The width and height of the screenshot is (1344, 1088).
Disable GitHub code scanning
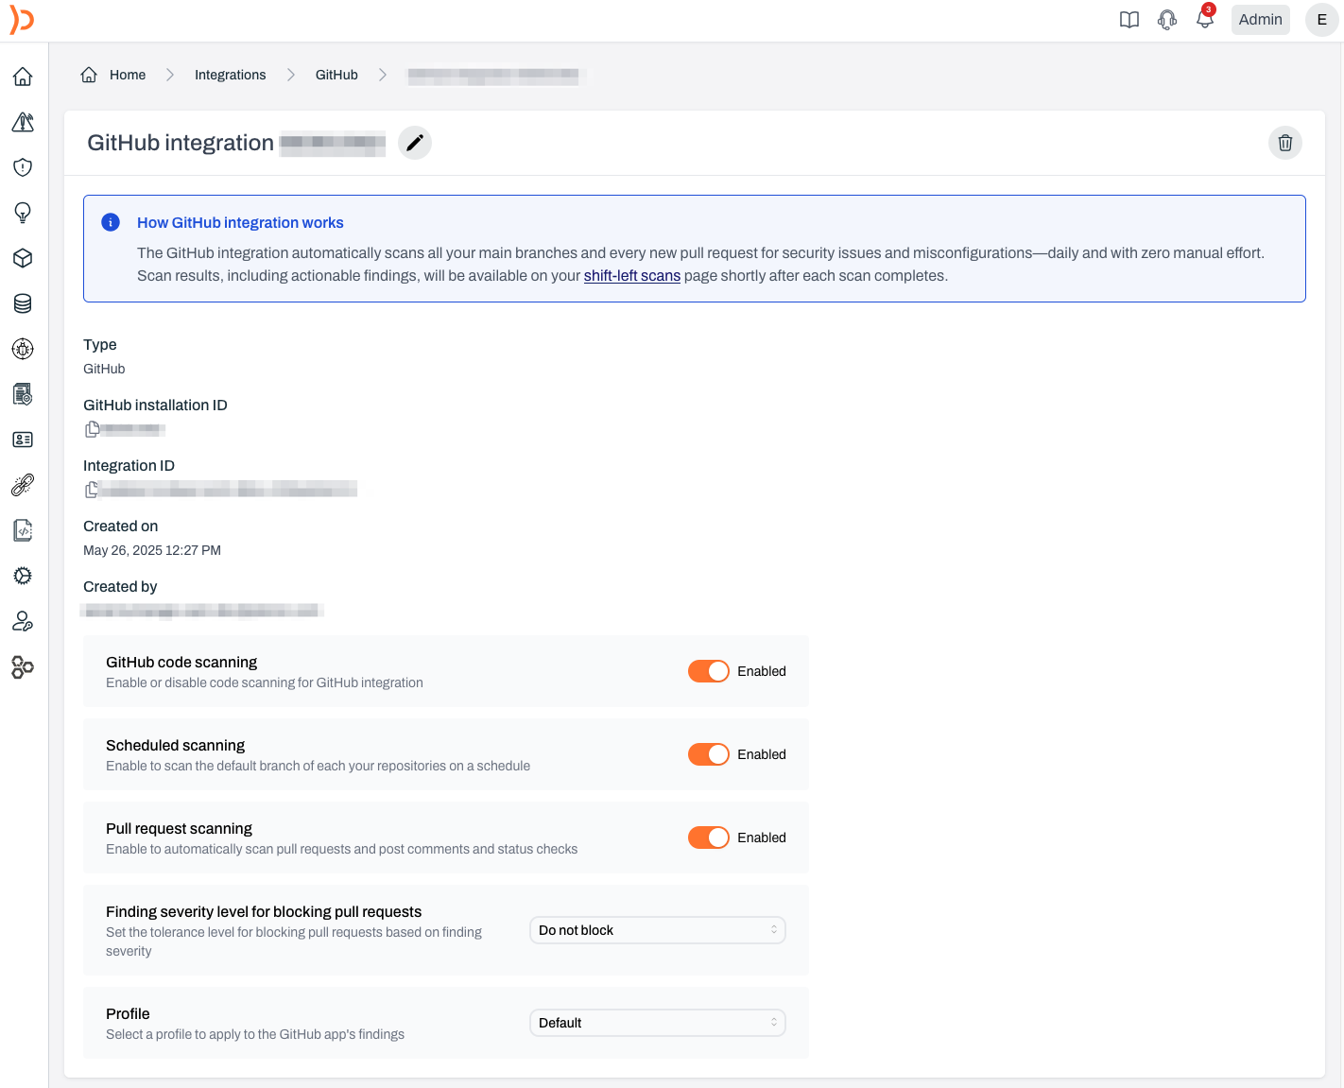tap(708, 671)
